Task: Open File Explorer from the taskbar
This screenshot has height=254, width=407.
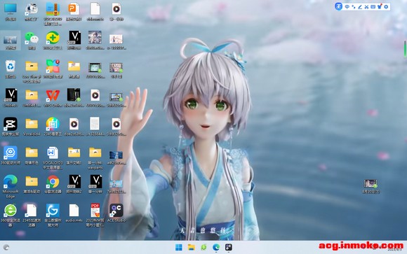Action: point(192,247)
